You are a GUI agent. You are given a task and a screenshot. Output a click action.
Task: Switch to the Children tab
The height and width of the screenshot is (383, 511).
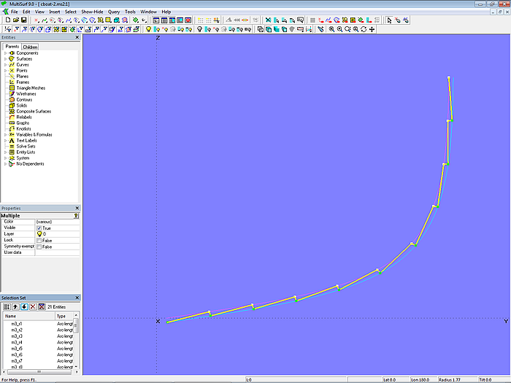[x=30, y=47]
